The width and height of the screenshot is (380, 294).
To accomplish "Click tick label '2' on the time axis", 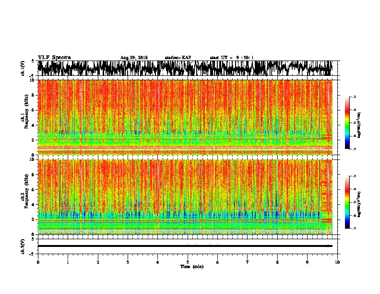I will pos(98,262).
